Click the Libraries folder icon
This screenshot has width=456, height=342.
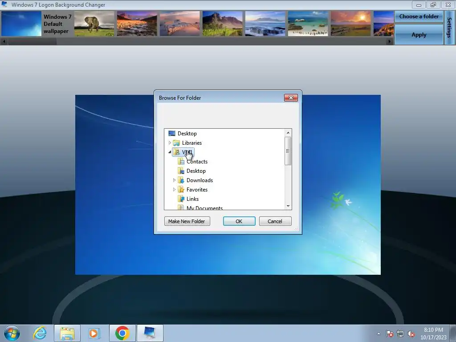pos(176,143)
